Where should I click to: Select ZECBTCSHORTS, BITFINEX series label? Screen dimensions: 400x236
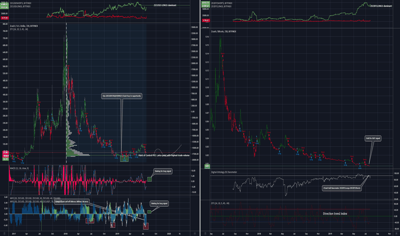coord(222,3)
